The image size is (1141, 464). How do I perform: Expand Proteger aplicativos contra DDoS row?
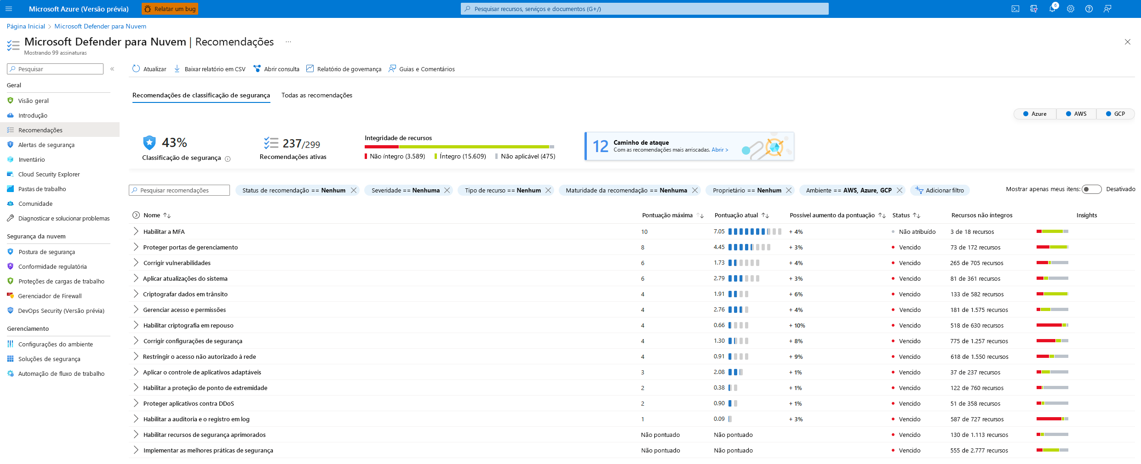point(136,403)
